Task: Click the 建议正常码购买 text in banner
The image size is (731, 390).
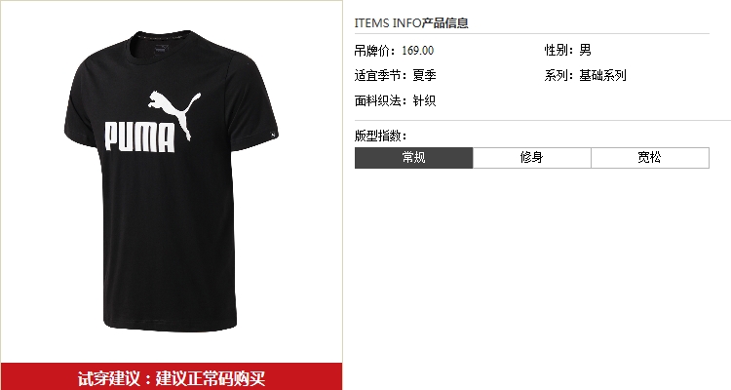Action: (x=211, y=378)
